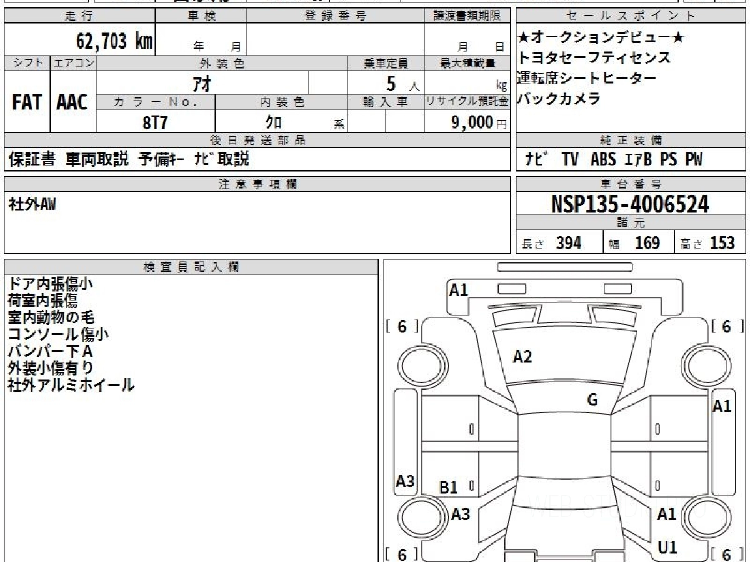Click the 注意事項欄 header
Screen dimensions: 750x562
point(257,184)
